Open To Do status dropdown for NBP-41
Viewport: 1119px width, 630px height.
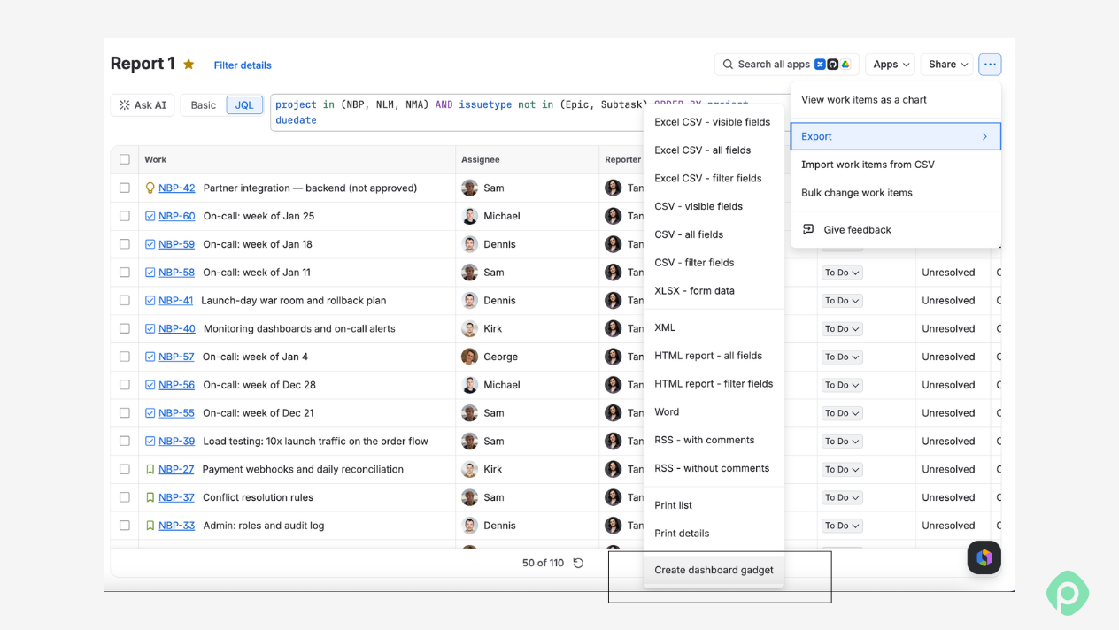842,301
